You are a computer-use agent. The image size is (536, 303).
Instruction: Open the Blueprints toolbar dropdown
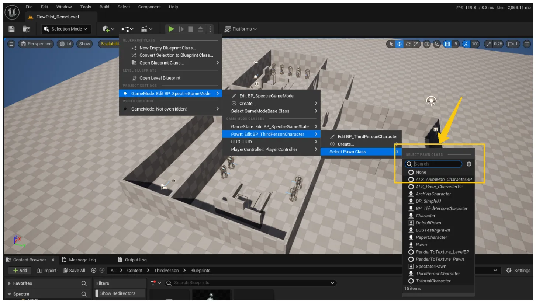tap(127, 29)
